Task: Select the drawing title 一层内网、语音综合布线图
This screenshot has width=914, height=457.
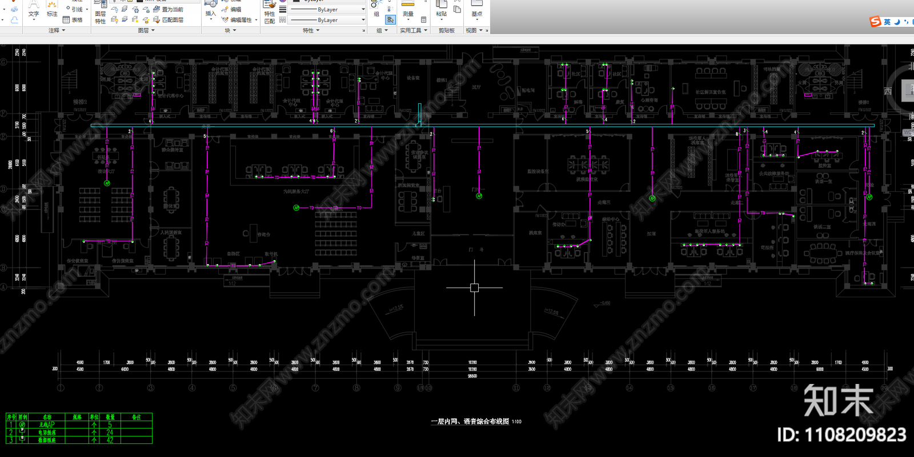Action: pos(470,422)
